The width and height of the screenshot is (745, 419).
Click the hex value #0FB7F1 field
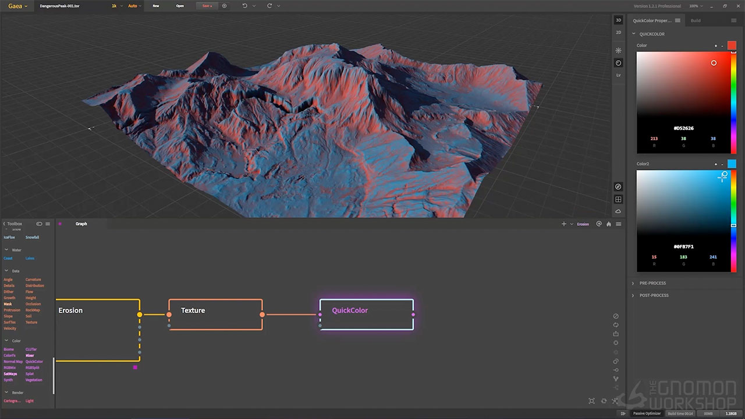pyautogui.click(x=684, y=247)
